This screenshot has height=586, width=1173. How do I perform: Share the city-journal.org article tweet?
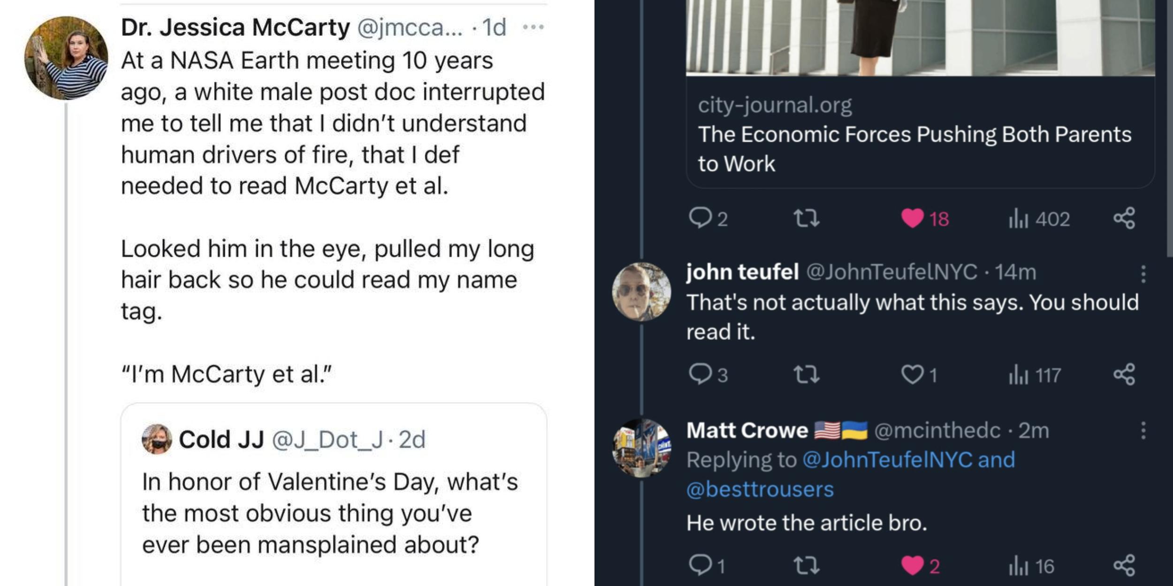(x=1124, y=218)
